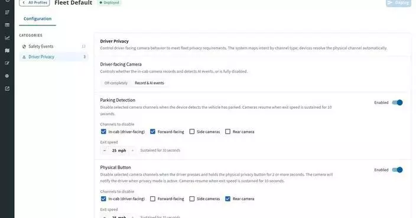416x218 pixels.
Task: Select the Configuration tab
Action: coord(37,19)
